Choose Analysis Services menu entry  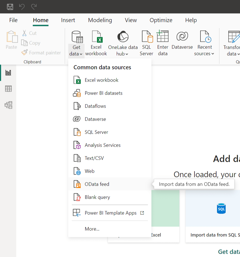tap(110, 145)
